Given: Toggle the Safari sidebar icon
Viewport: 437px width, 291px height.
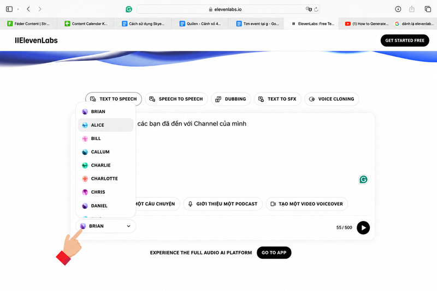Looking at the screenshot, I should pyautogui.click(x=9, y=9).
